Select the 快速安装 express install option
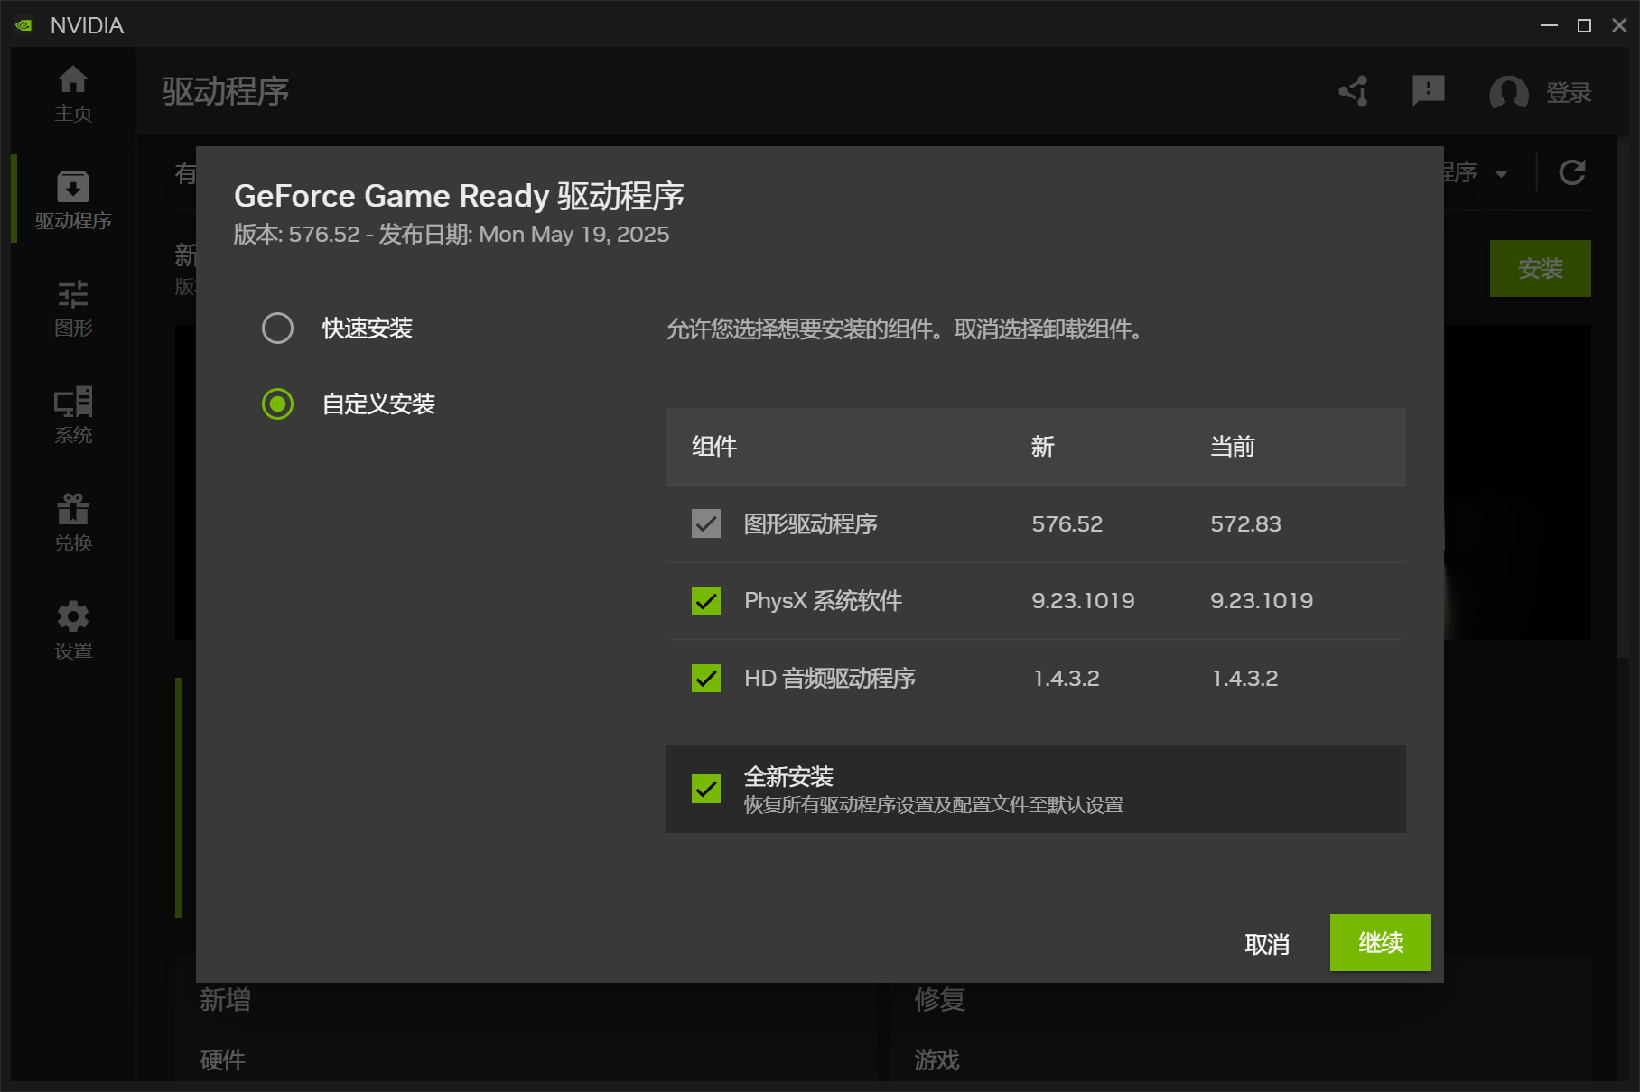 (x=277, y=329)
